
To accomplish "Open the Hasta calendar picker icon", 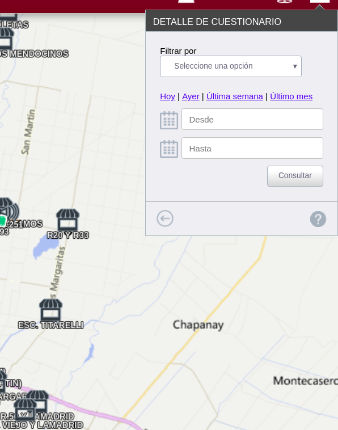I will point(169,149).
